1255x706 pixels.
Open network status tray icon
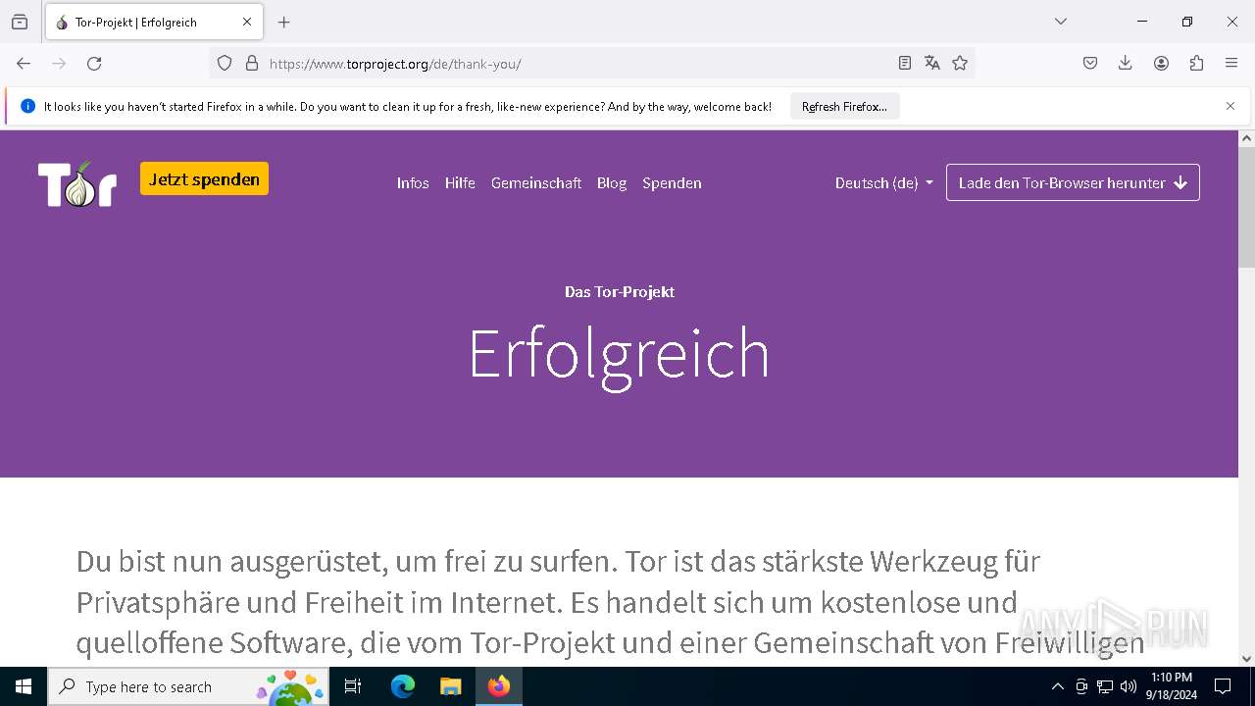[x=1105, y=686]
